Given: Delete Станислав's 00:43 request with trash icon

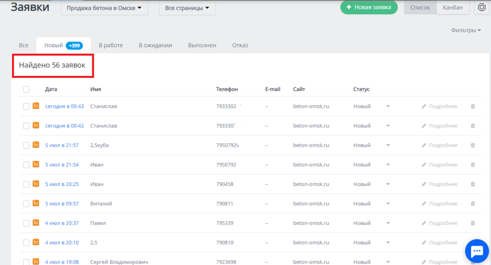Looking at the screenshot, I should click(473, 107).
